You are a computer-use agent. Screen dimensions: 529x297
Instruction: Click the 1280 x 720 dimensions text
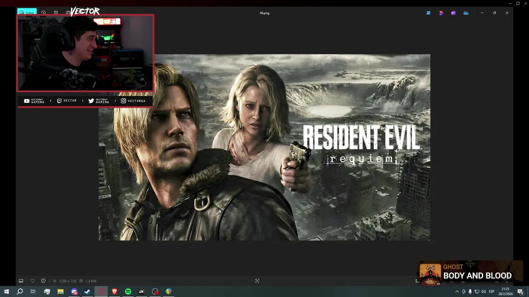[x=67, y=281]
